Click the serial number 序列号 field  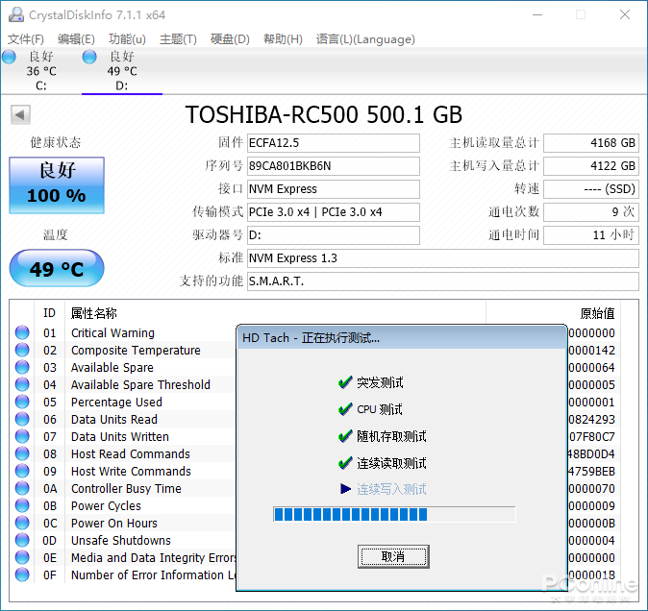click(333, 166)
